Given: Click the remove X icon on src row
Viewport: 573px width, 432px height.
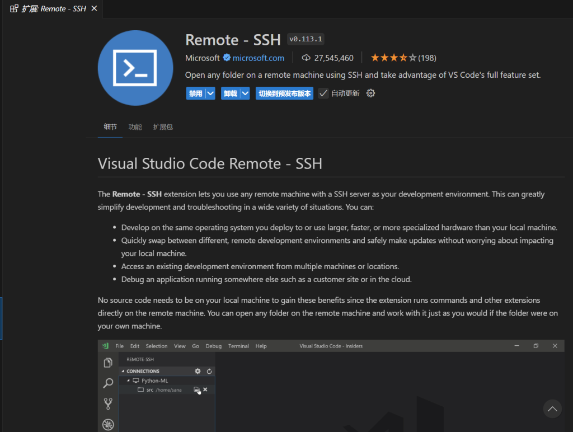Looking at the screenshot, I should point(205,389).
